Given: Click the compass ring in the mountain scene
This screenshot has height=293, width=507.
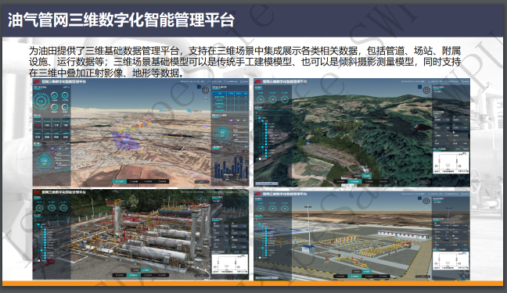Looking at the screenshot, I should coord(426,90).
